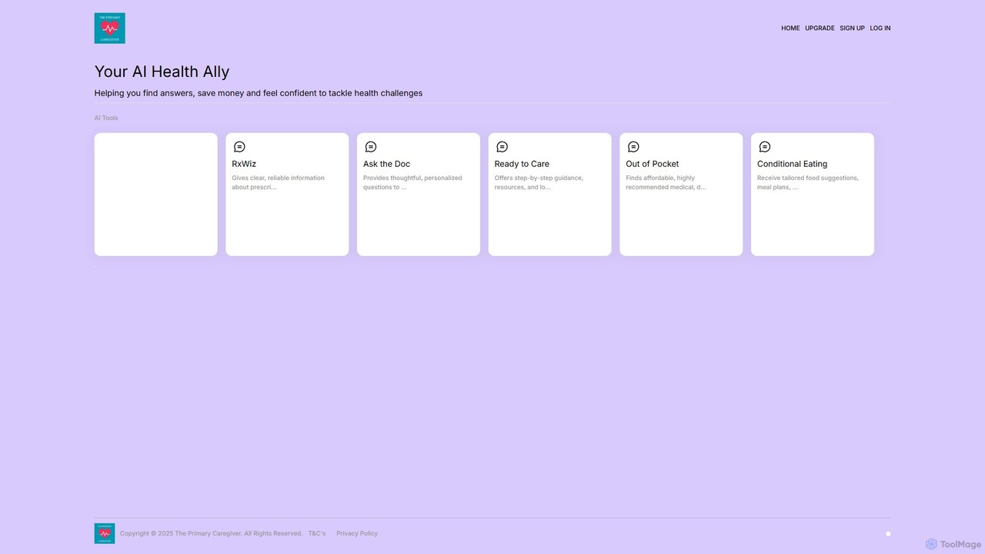985x554 pixels.
Task: Open the RxWiz tool title
Action: tap(244, 164)
